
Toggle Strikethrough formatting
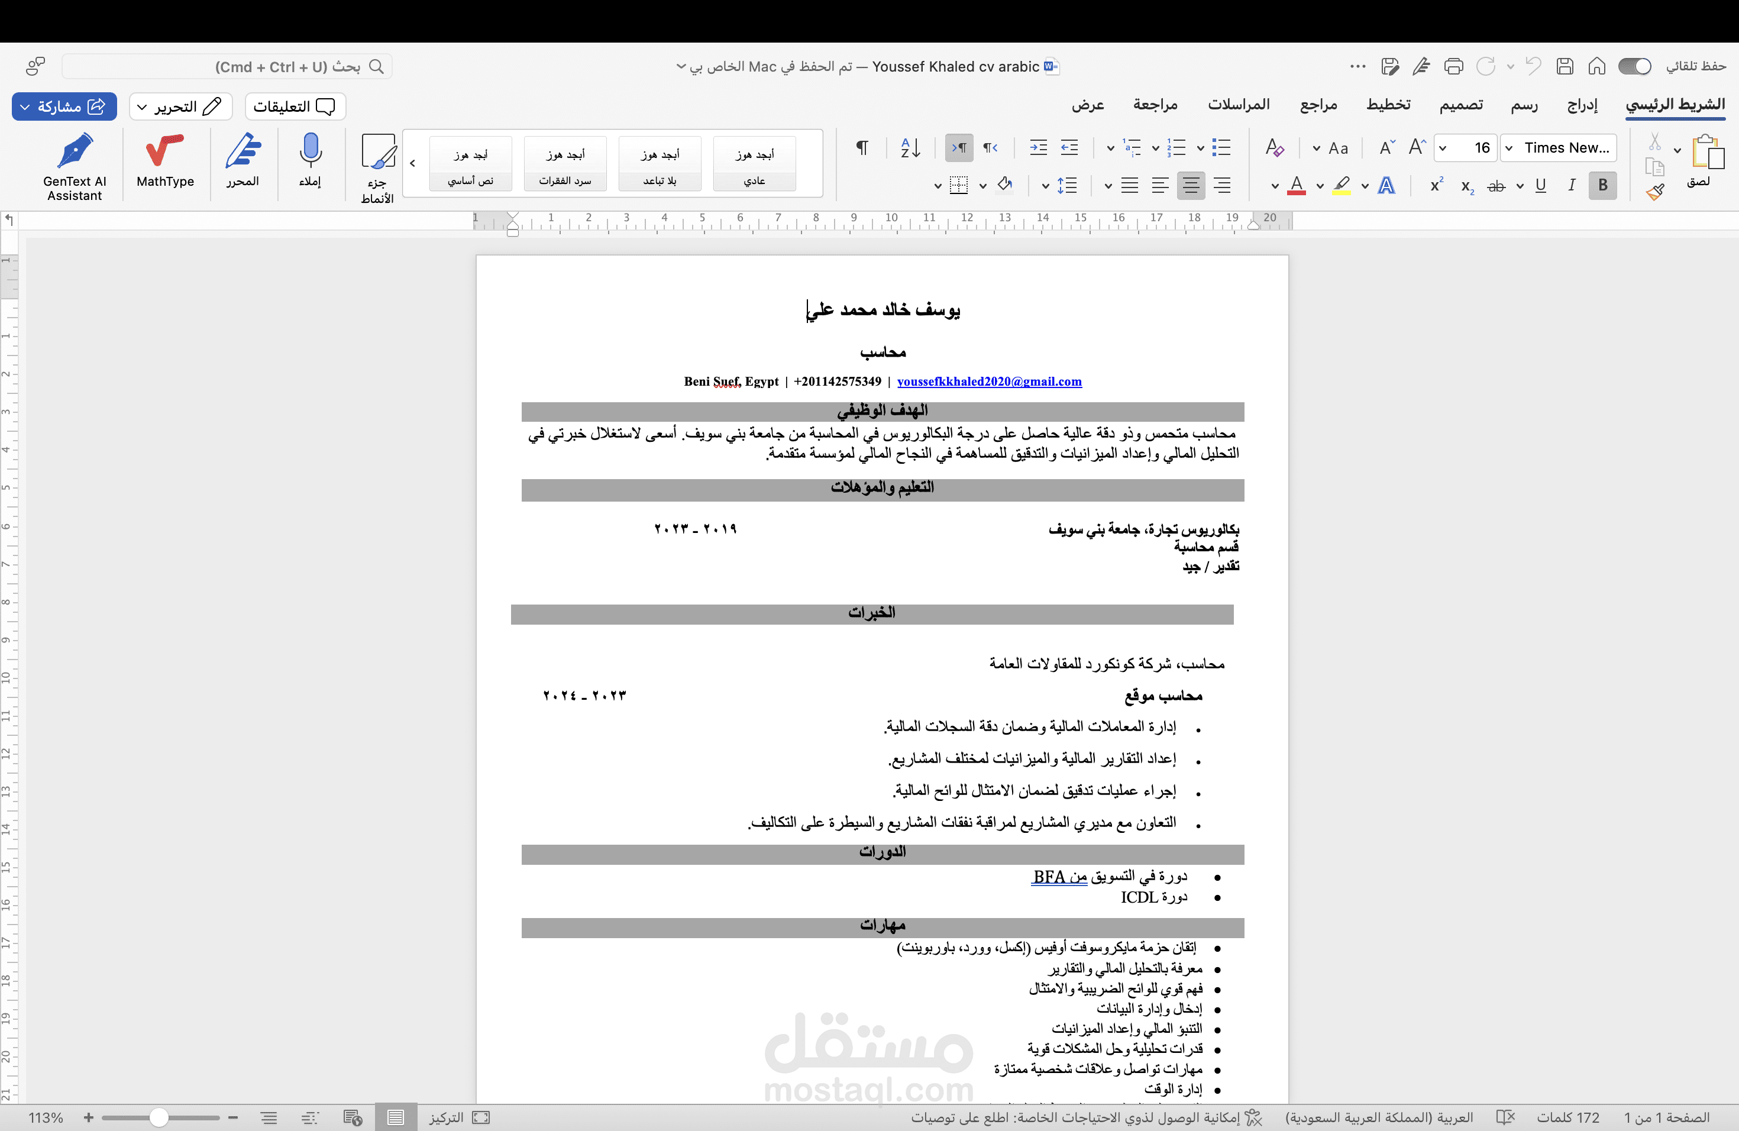[x=1496, y=186]
